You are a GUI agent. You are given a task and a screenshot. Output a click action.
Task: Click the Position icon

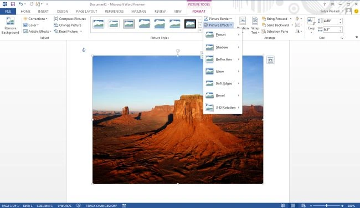point(243,21)
